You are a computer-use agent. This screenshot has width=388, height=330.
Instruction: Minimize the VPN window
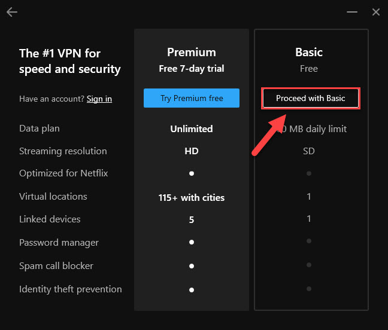(352, 12)
